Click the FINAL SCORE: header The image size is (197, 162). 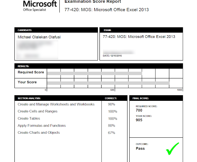[141, 98]
